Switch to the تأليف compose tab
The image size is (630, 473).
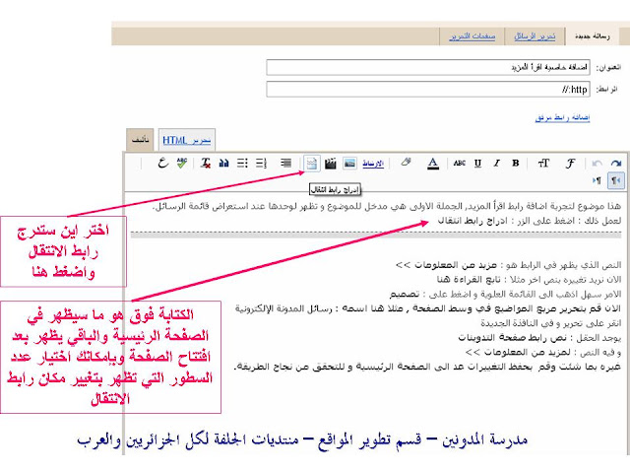140,140
